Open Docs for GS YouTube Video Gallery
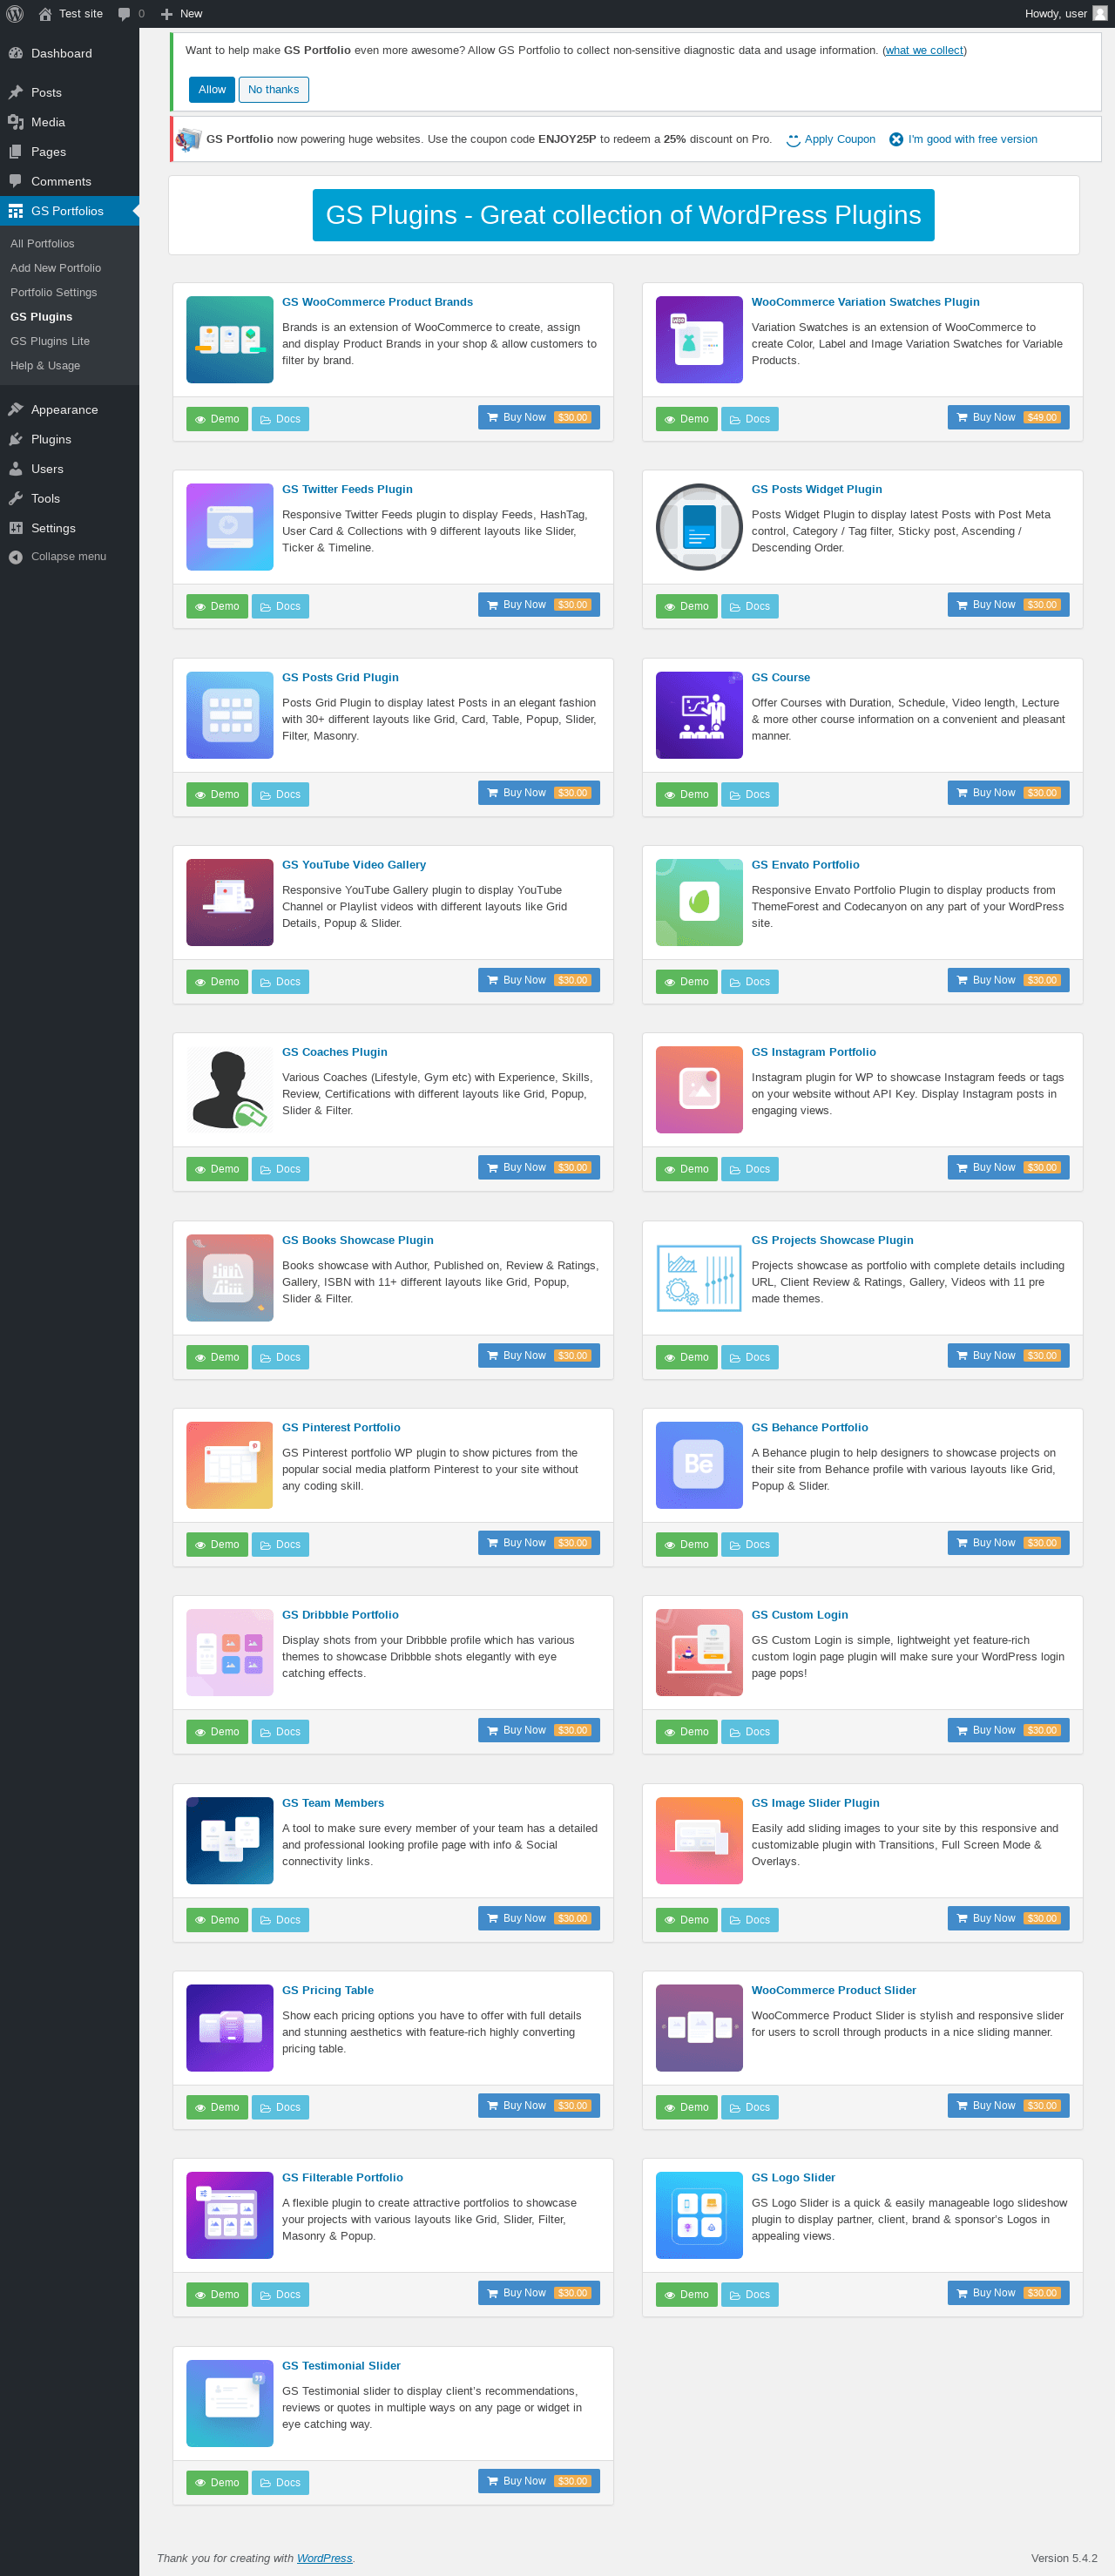 [280, 982]
